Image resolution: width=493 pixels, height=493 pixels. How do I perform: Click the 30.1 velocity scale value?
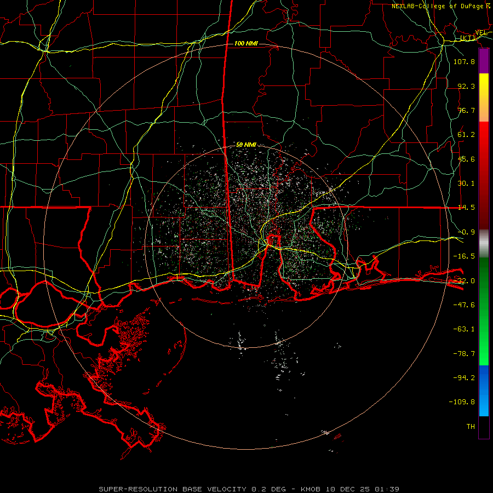466,184
